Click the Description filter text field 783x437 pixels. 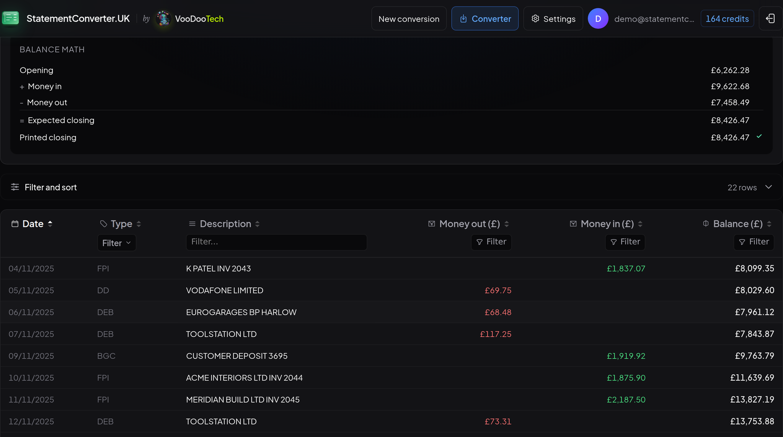click(276, 242)
